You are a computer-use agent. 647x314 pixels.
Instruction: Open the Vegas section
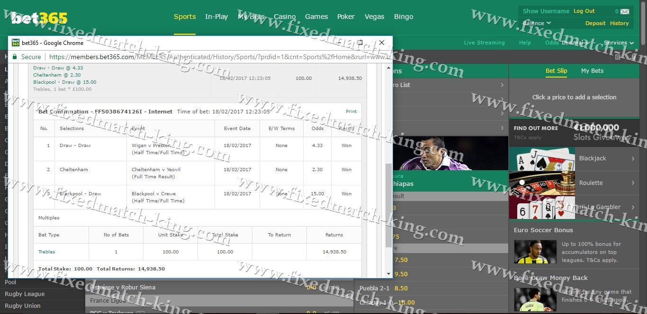click(374, 17)
